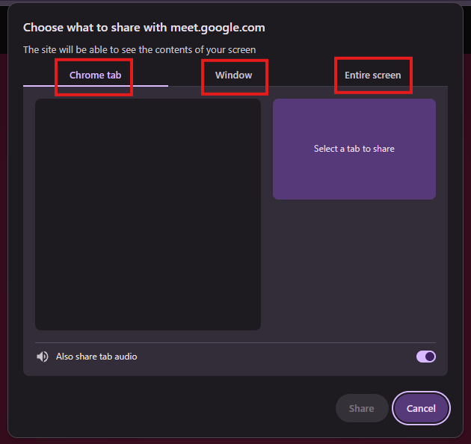The image size is (471, 444).
Task: Click the speaker icon beside tab audio
Action: [x=43, y=357]
